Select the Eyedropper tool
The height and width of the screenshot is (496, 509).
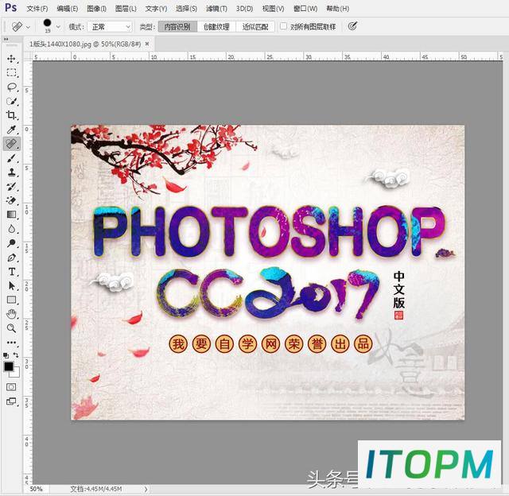(12, 130)
